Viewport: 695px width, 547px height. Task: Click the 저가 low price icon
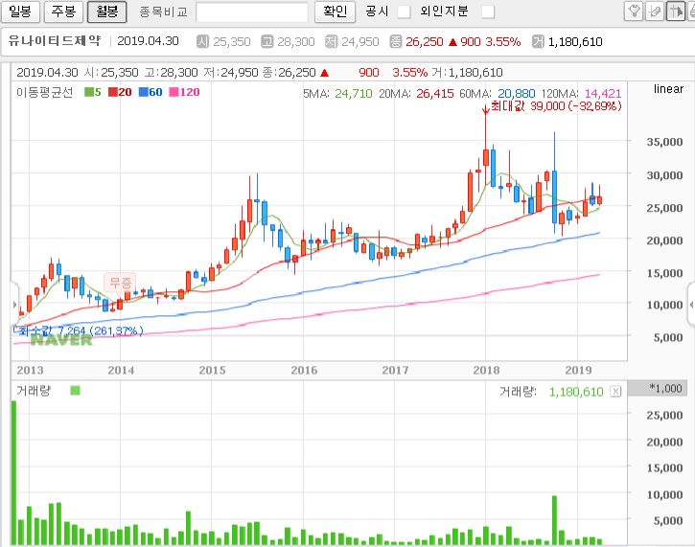click(331, 41)
